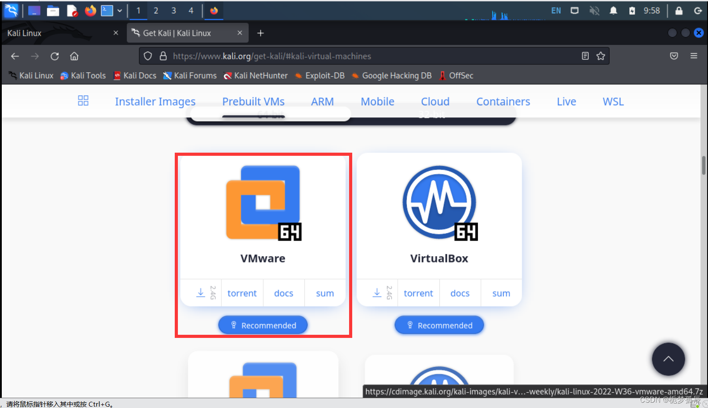Open the Google Hacking DB bookmark
The image size is (708, 408).
392,76
